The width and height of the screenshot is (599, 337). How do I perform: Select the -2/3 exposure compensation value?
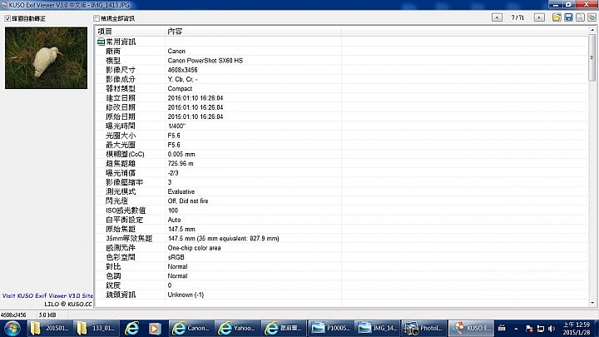pos(173,173)
